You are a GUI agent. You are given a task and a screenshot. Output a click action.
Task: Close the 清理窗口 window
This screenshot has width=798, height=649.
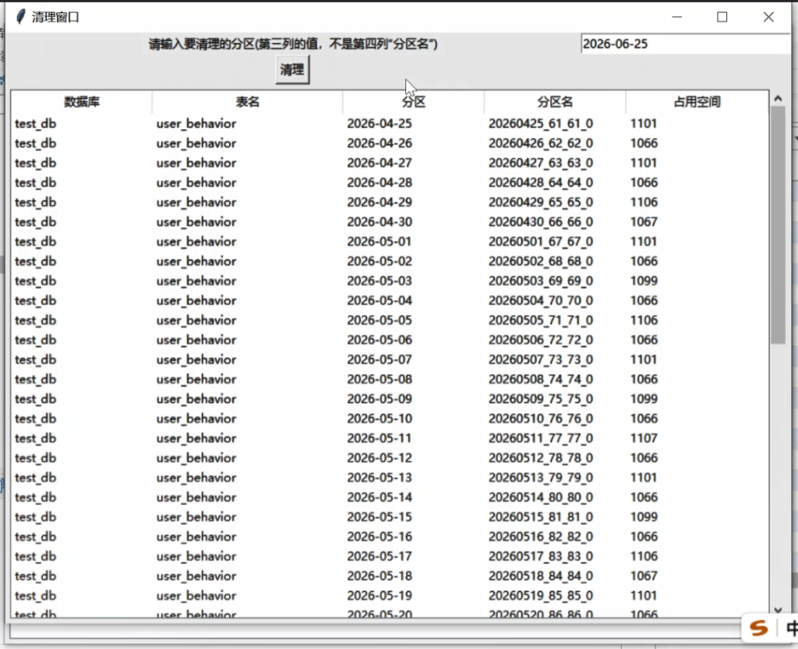(768, 17)
